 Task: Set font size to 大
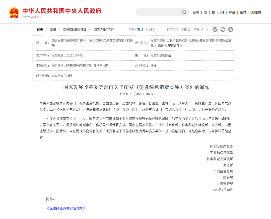tap(146, 30)
